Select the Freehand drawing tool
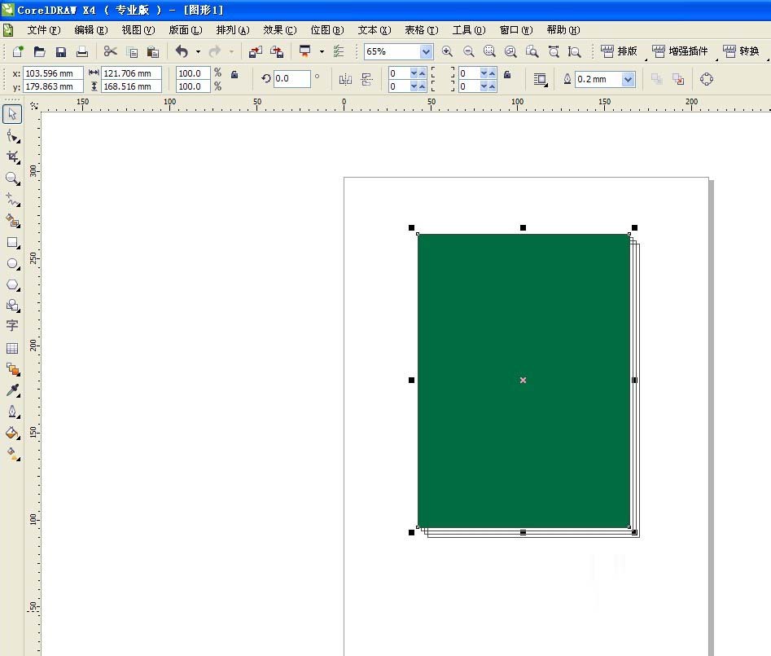The image size is (771, 656). click(12, 200)
